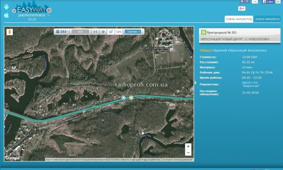The width and height of the screenshot is (283, 170).
Task: Click the green stop marker on route
Action: (131, 98)
